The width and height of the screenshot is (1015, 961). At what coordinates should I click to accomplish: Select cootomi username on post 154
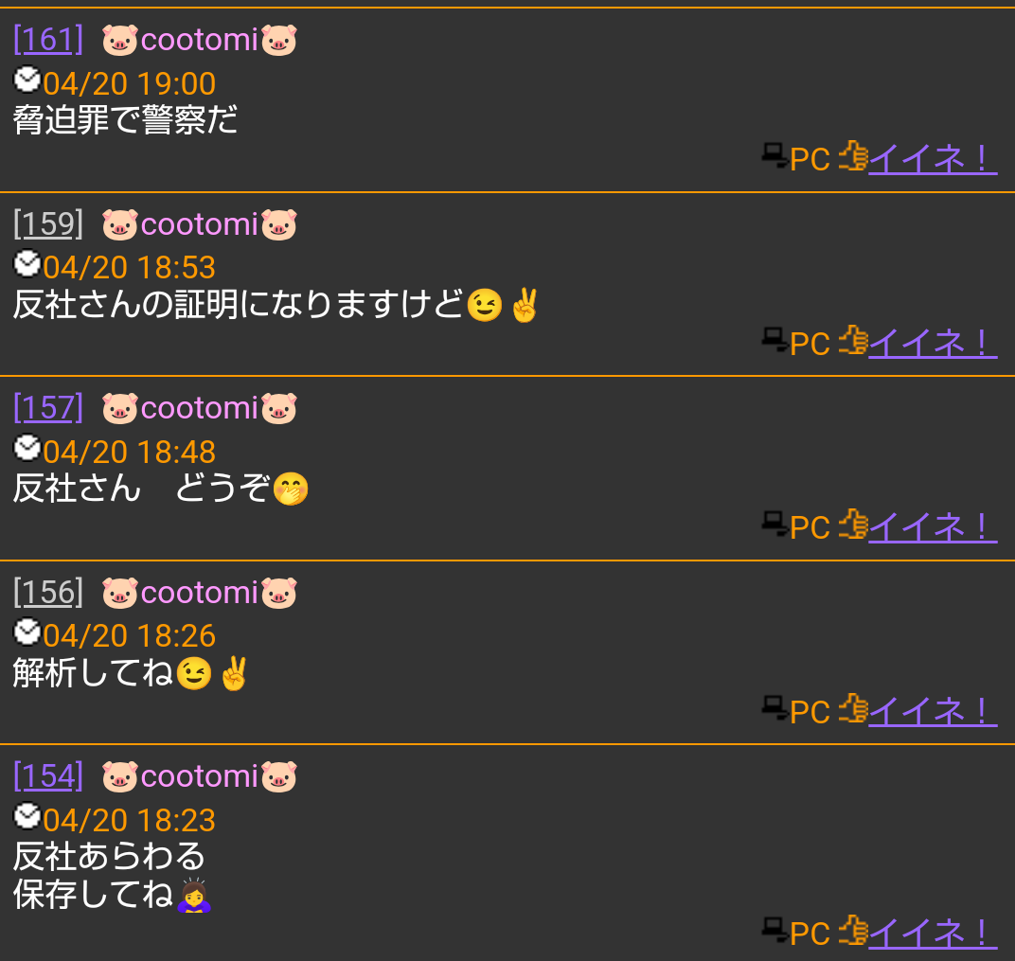[x=200, y=776]
